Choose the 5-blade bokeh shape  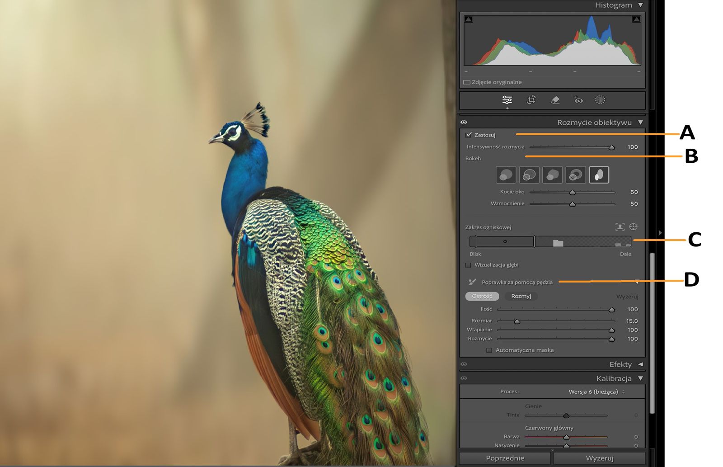click(552, 175)
